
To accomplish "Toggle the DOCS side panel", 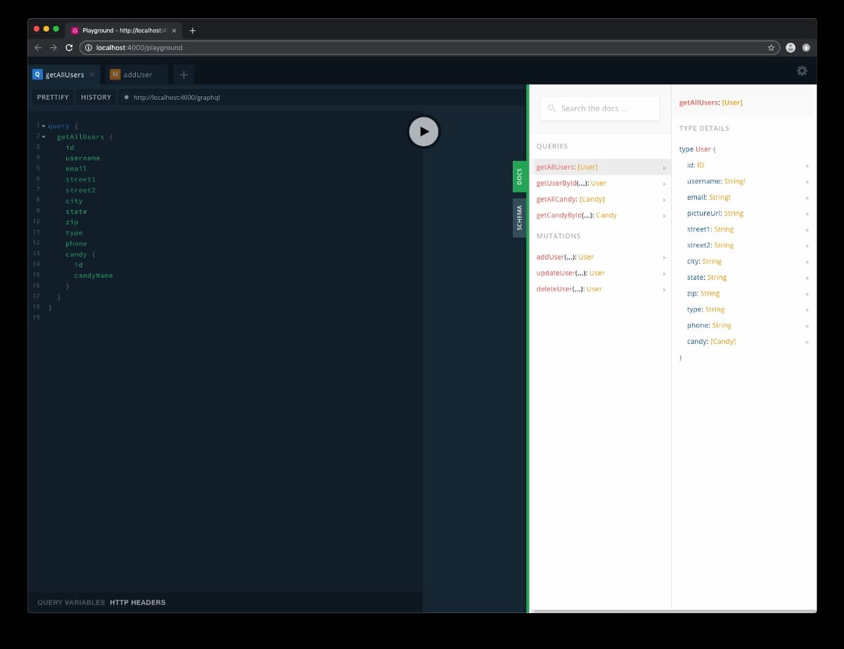I will 518,176.
